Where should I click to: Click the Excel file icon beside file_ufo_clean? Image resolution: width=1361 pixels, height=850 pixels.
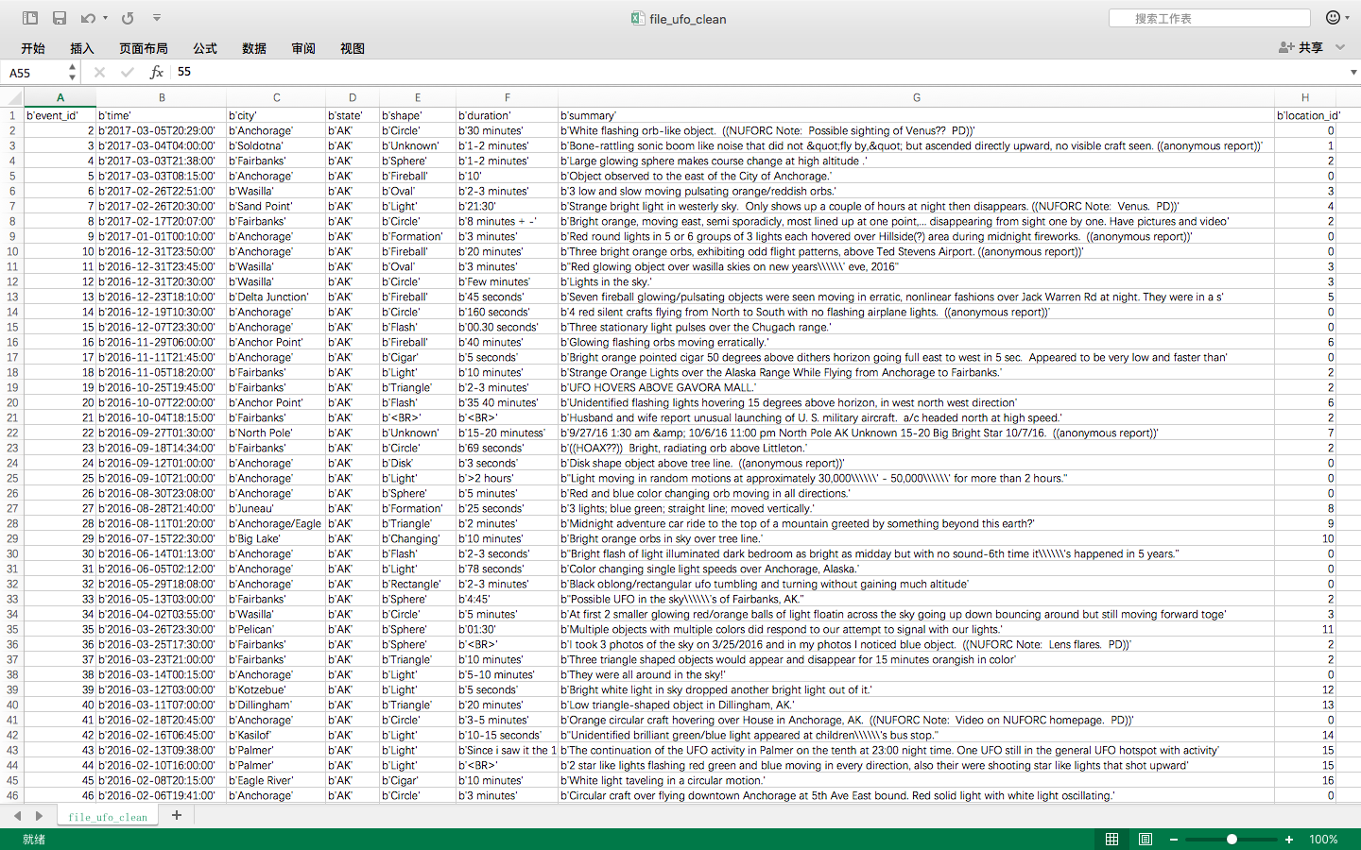point(638,18)
